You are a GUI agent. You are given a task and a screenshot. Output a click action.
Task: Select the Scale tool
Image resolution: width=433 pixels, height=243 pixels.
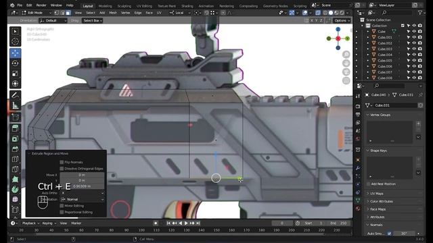click(15, 74)
